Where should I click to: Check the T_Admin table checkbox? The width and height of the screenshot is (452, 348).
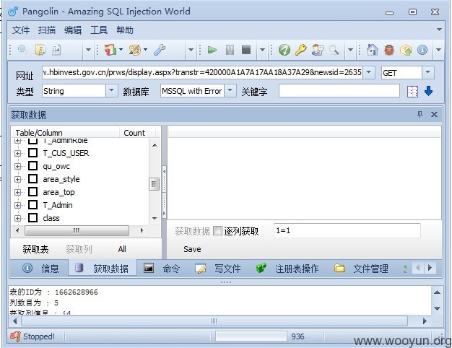point(33,205)
